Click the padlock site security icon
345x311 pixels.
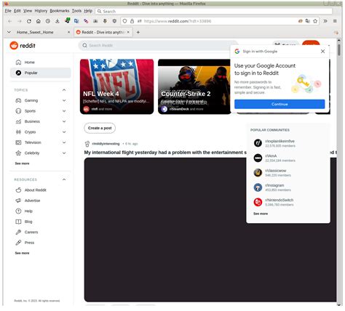[132, 21]
